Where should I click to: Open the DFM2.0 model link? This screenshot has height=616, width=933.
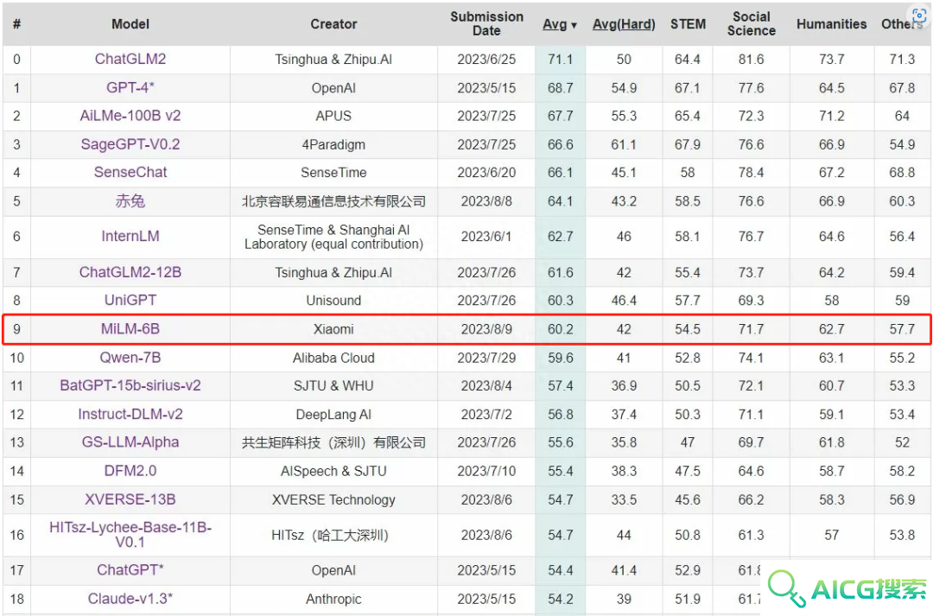coord(130,471)
